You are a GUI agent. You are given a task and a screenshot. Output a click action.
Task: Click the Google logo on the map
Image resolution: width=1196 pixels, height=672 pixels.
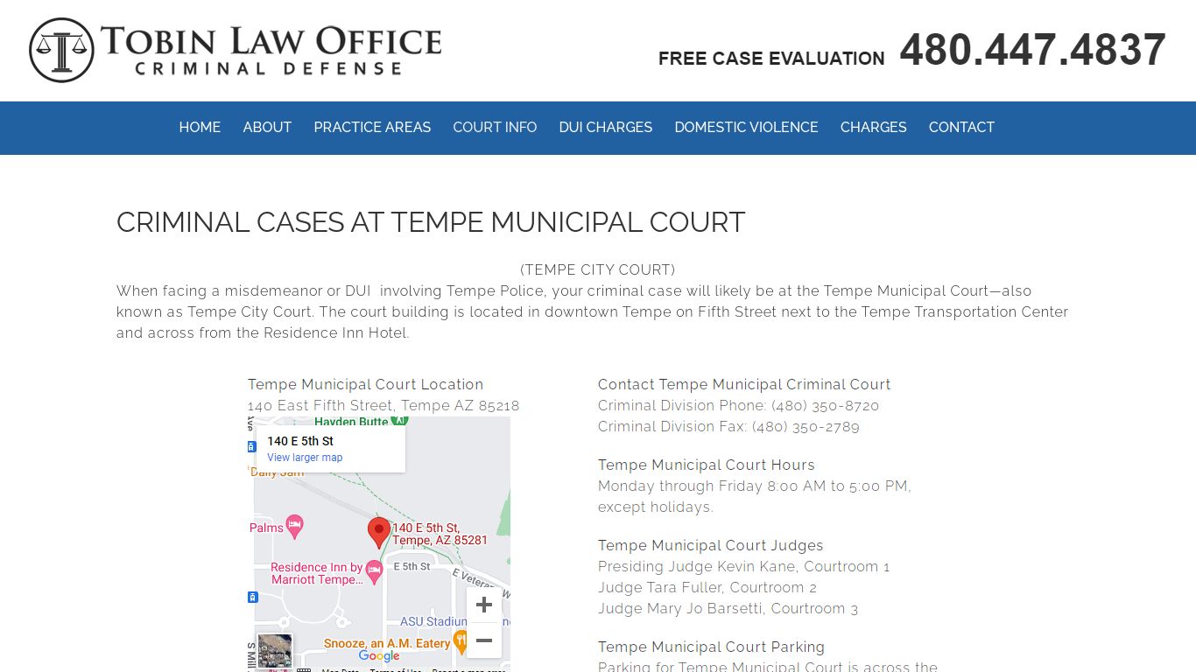[x=379, y=656]
